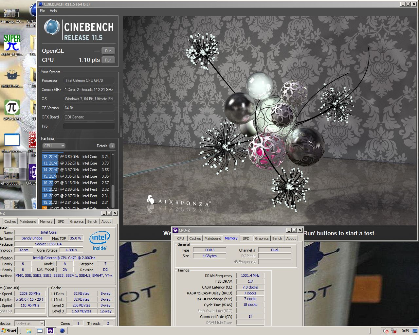The height and width of the screenshot is (335, 419).
Task: Switch to the CPU tab in Memory CPU-Z window
Action: 180,238
